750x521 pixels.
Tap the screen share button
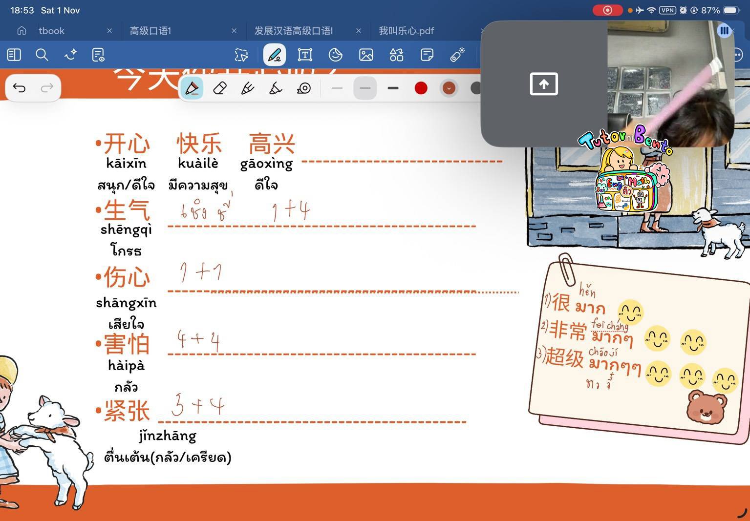(x=544, y=83)
